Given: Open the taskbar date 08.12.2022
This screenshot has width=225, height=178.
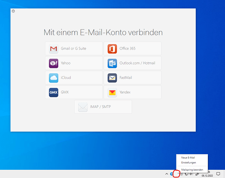Looking at the screenshot, I should click(x=207, y=176).
